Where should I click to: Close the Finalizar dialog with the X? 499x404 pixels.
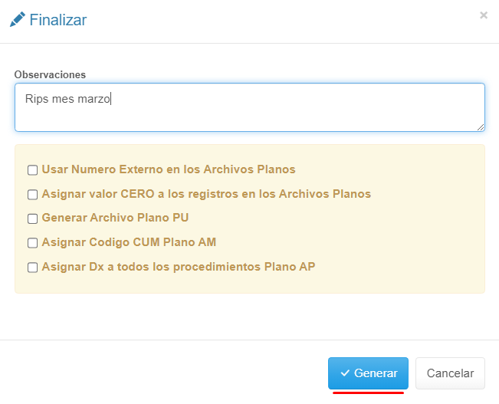(484, 15)
